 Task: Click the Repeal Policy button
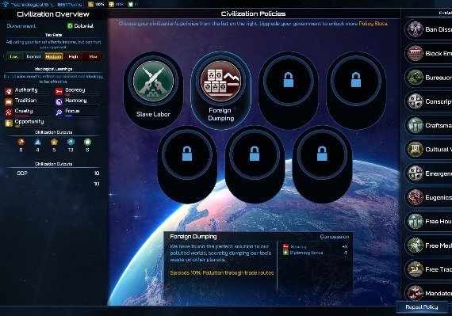[422, 307]
